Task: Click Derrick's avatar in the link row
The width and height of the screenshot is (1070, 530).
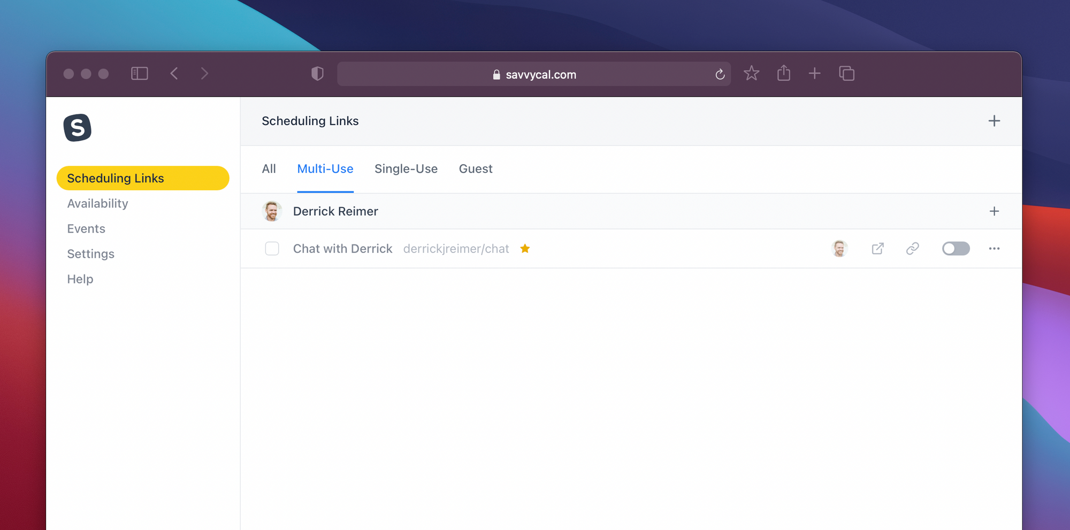Action: 839,249
